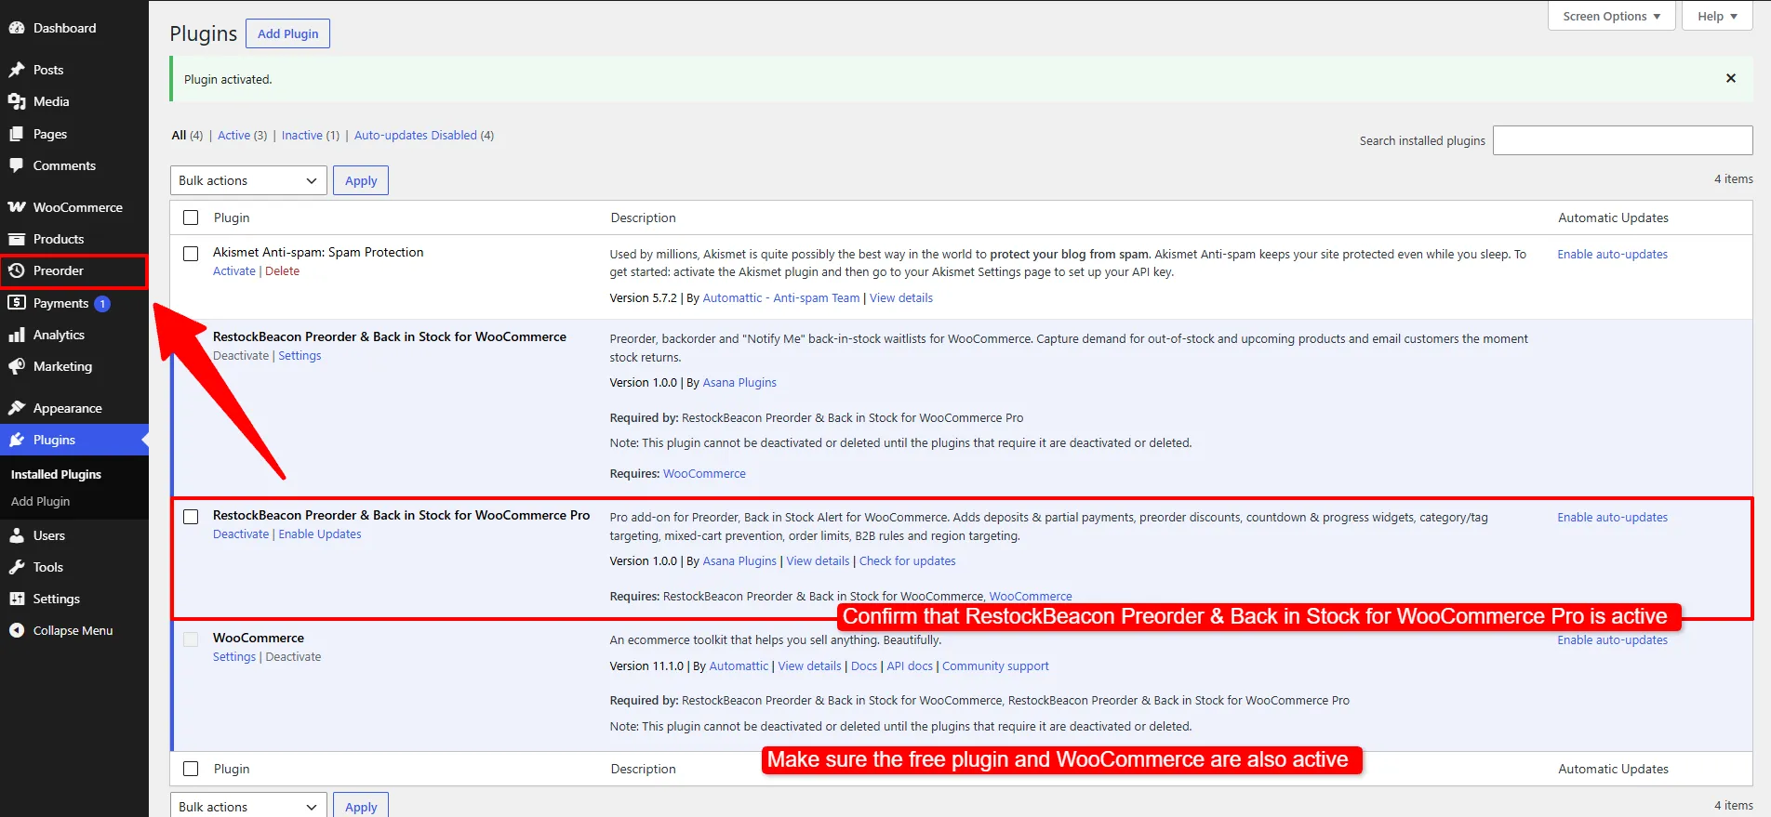Open WooCommerce plugin Settings link
Viewport: 1771px width, 817px height.
pos(233,657)
